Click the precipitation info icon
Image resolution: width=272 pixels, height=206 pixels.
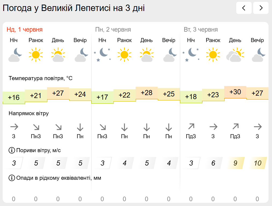pos(12,178)
